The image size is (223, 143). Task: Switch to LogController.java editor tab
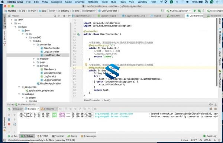tap(83, 16)
